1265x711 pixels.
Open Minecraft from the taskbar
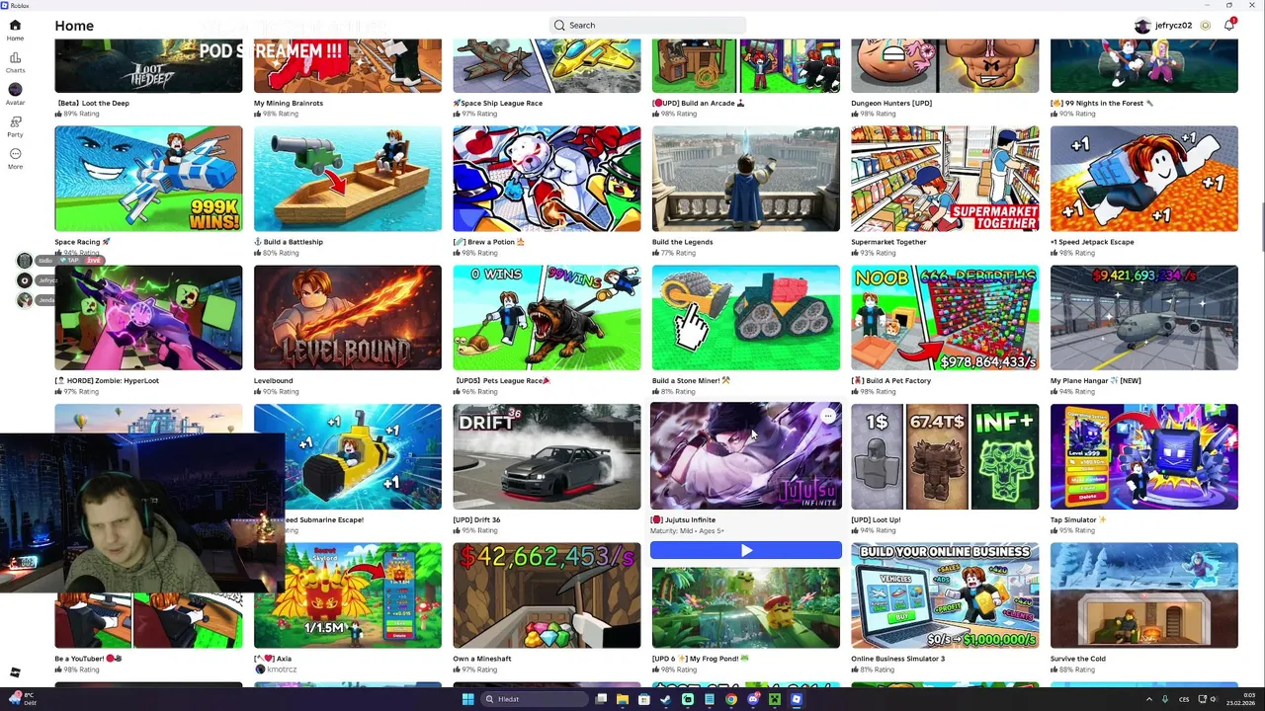pyautogui.click(x=775, y=699)
